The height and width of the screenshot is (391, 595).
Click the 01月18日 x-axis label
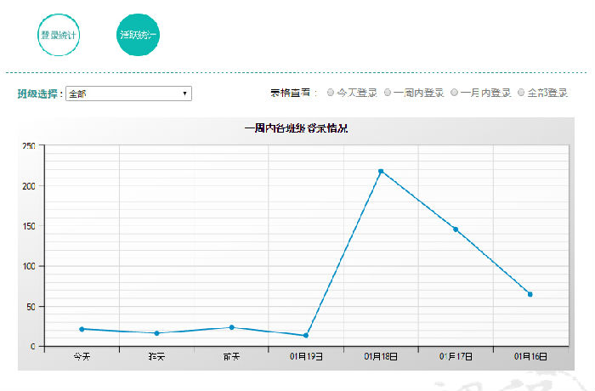pyautogui.click(x=381, y=356)
